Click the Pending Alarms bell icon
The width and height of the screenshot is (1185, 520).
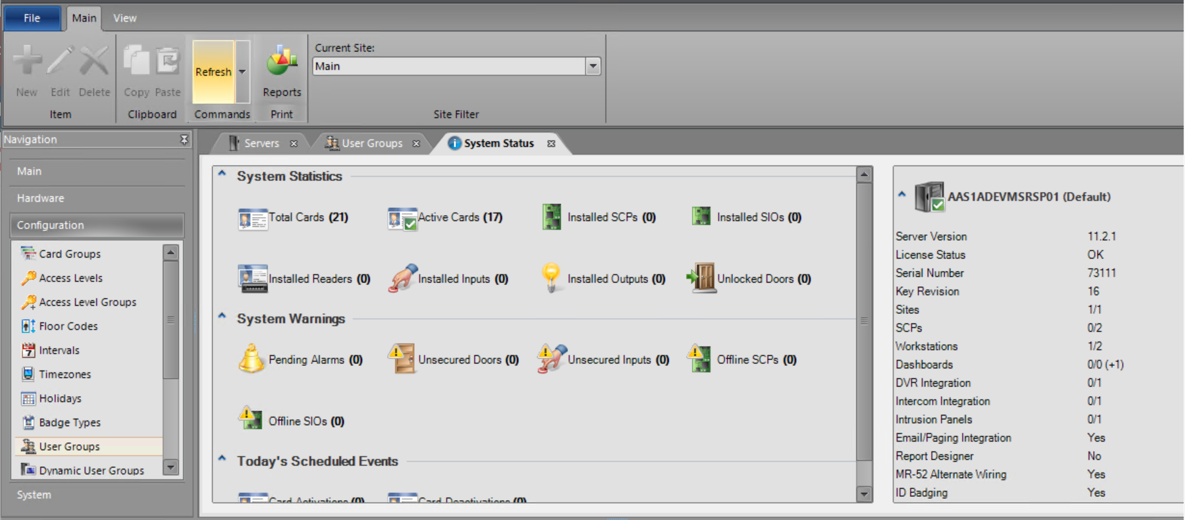click(x=251, y=359)
